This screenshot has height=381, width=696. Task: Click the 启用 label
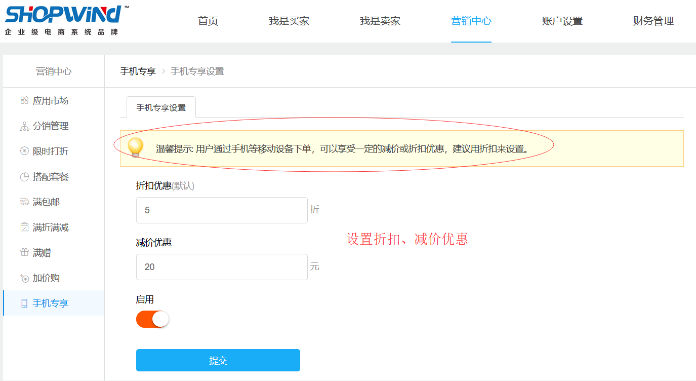(x=145, y=299)
